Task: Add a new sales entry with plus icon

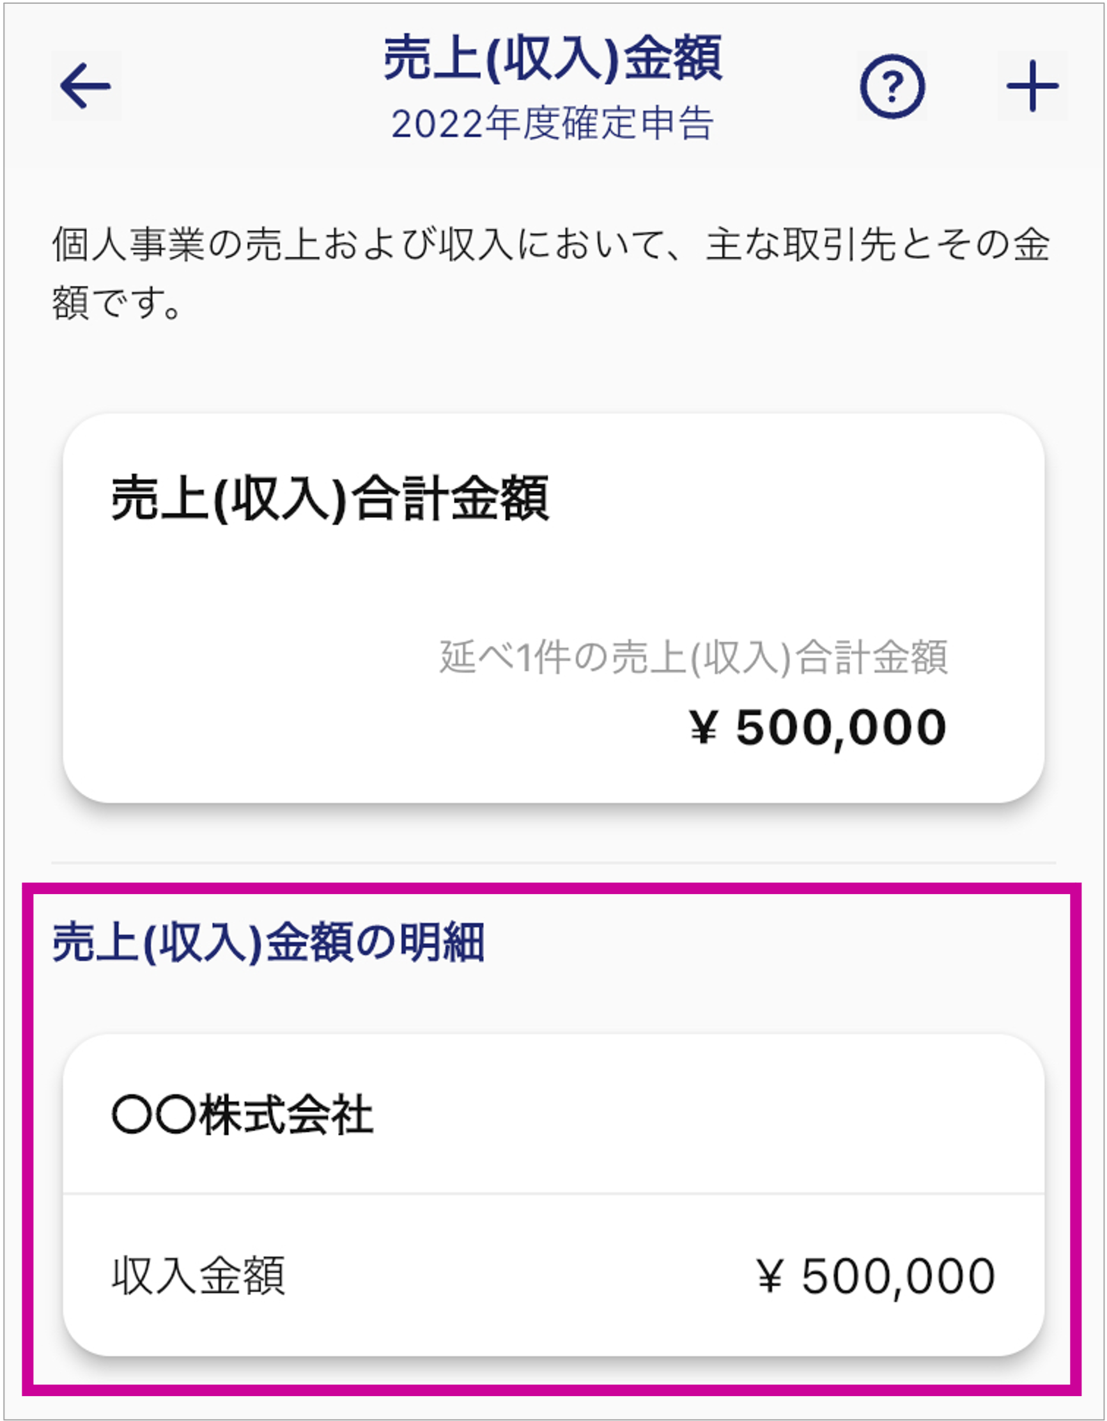Action: click(1032, 86)
